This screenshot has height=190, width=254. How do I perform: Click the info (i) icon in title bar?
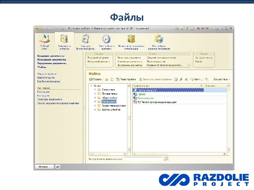click(213, 28)
